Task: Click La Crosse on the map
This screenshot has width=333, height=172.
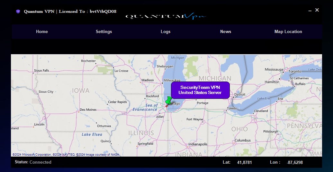Action: coord(121,71)
